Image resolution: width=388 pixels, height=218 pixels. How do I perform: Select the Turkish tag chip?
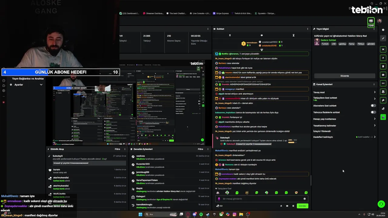pyautogui.click(x=325, y=44)
